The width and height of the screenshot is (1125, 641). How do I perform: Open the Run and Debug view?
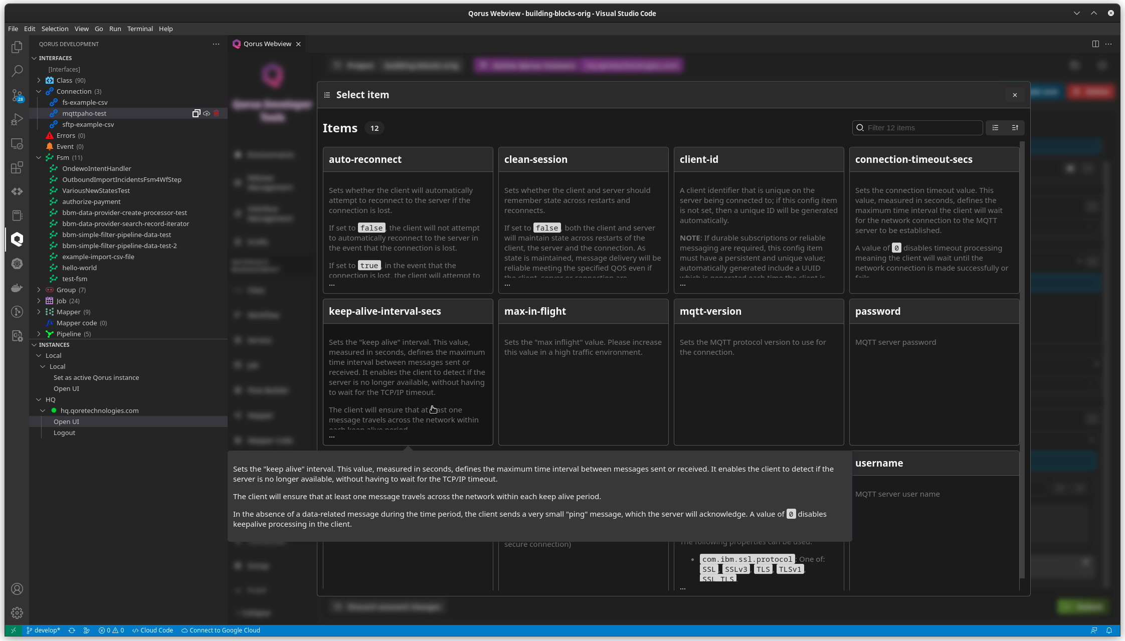pos(17,119)
